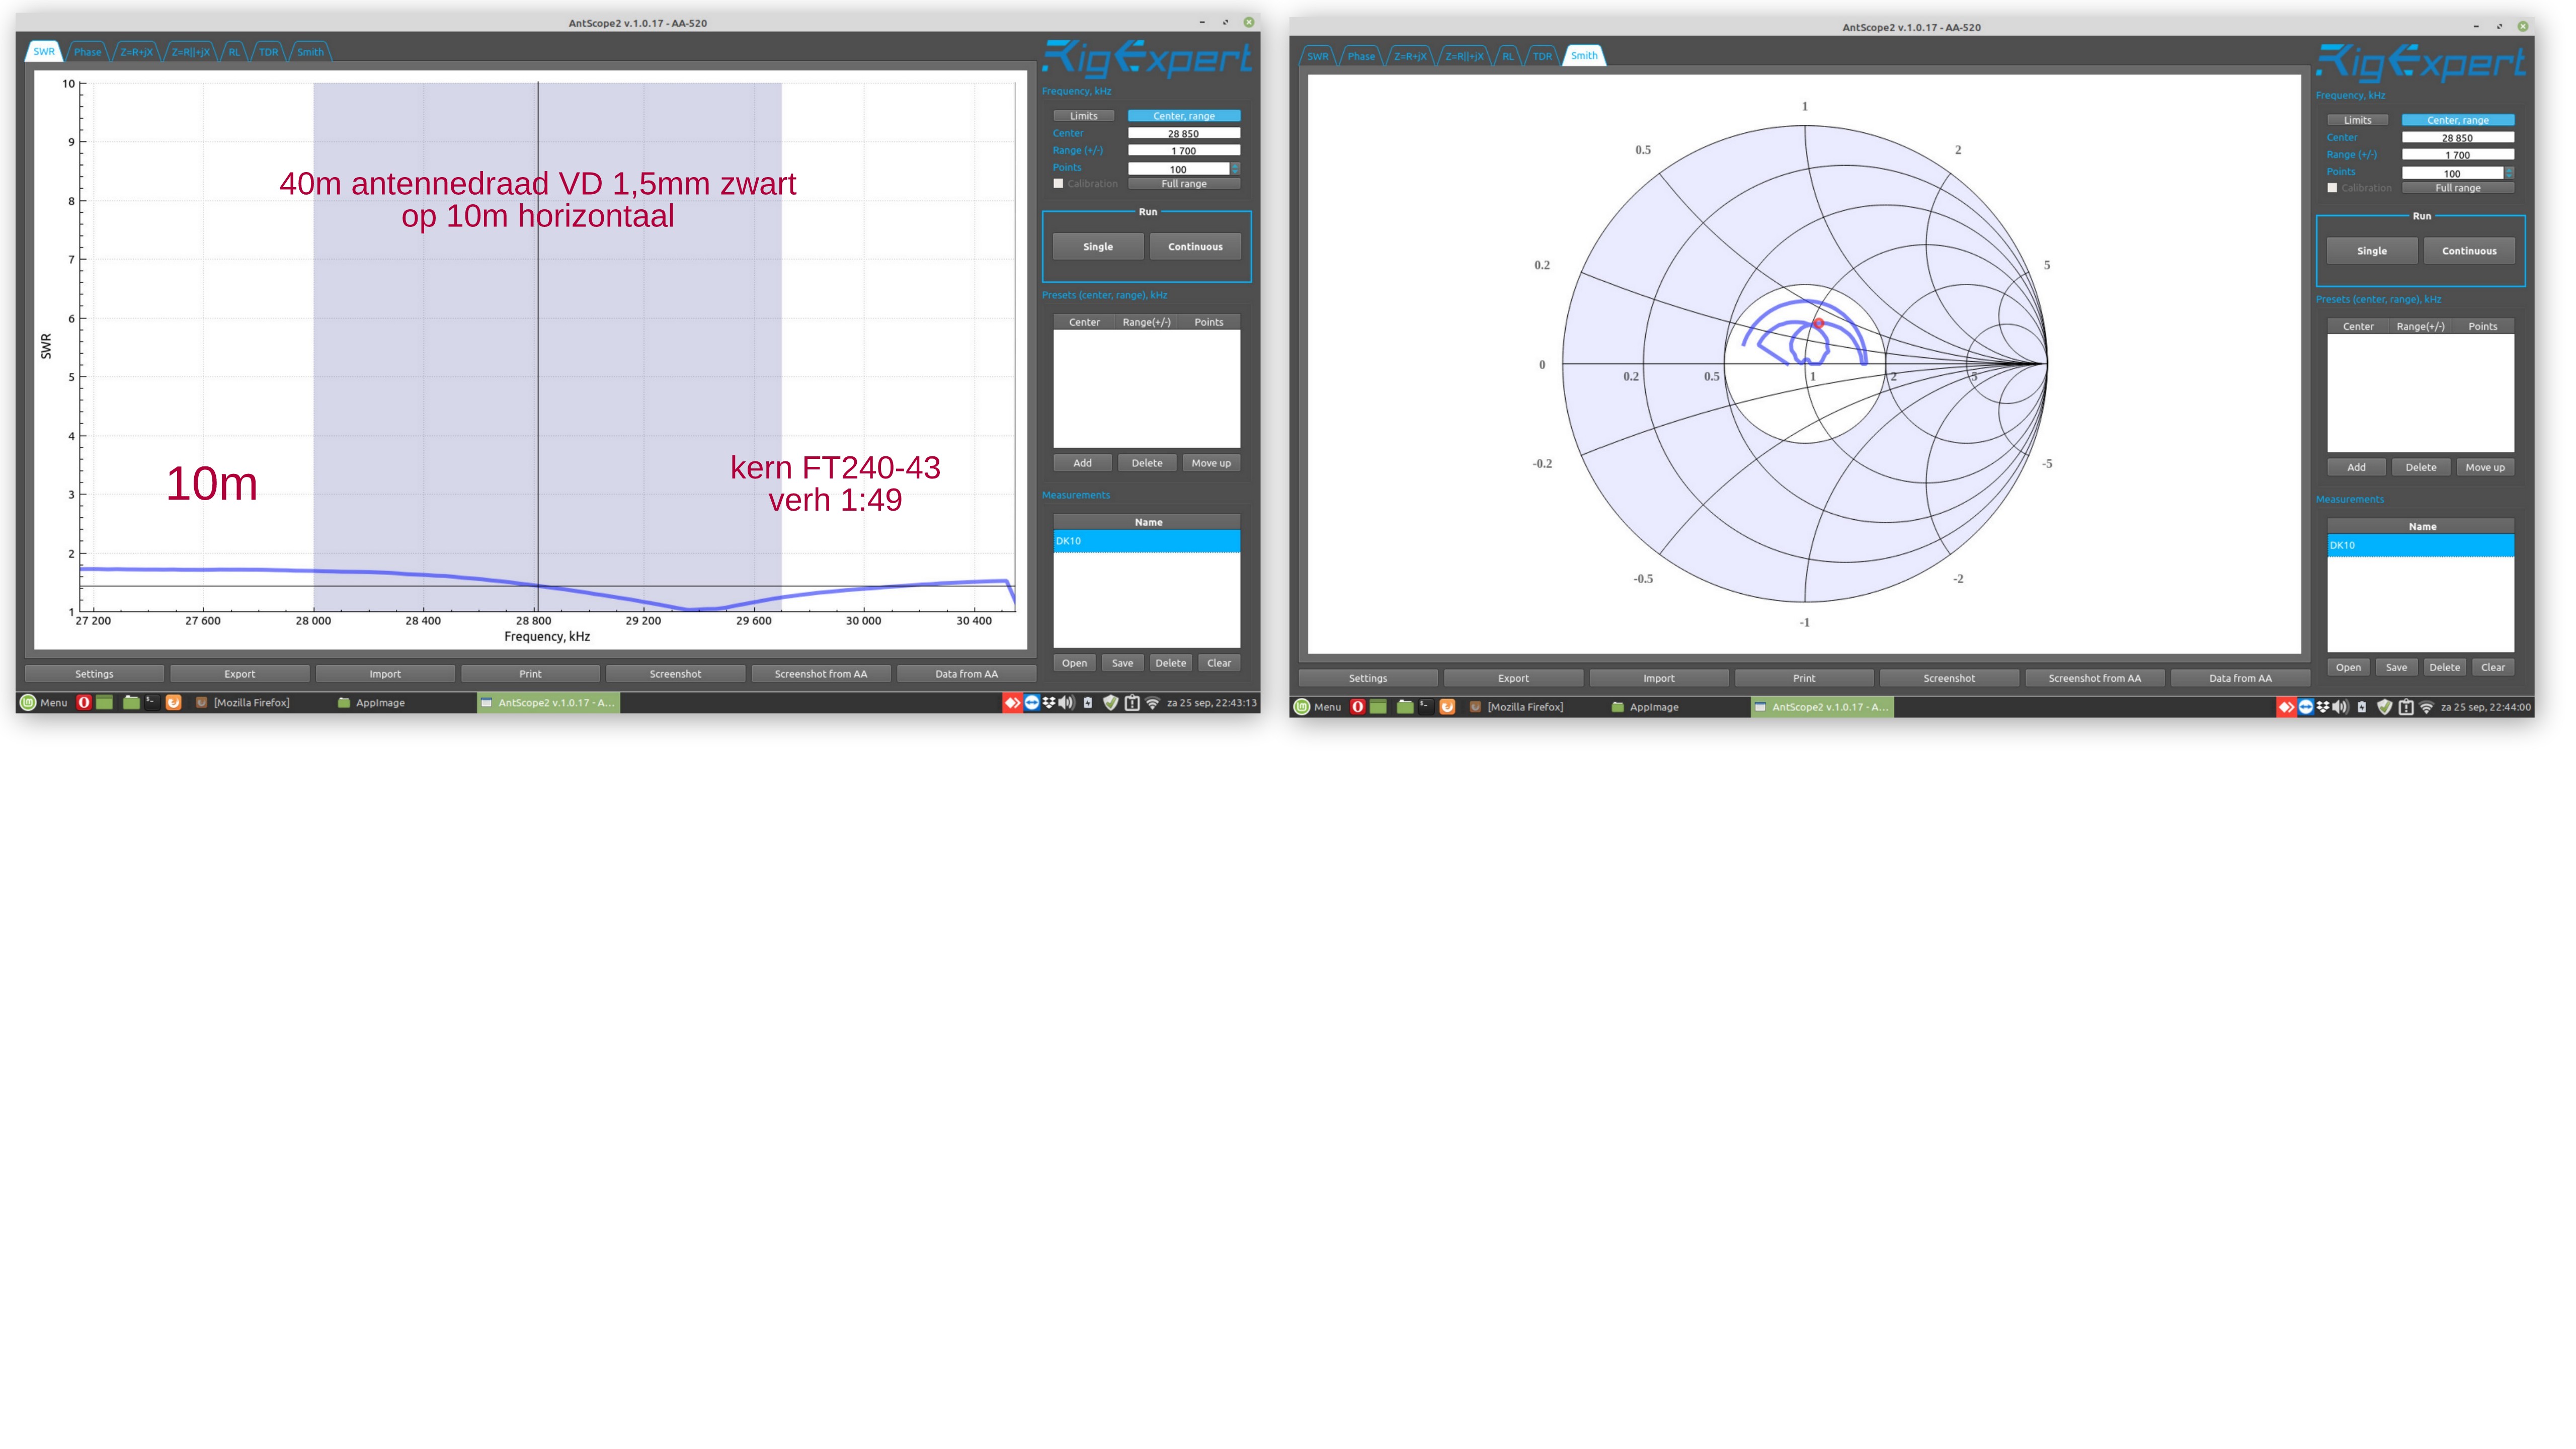Click Export button in right window

tap(1513, 678)
